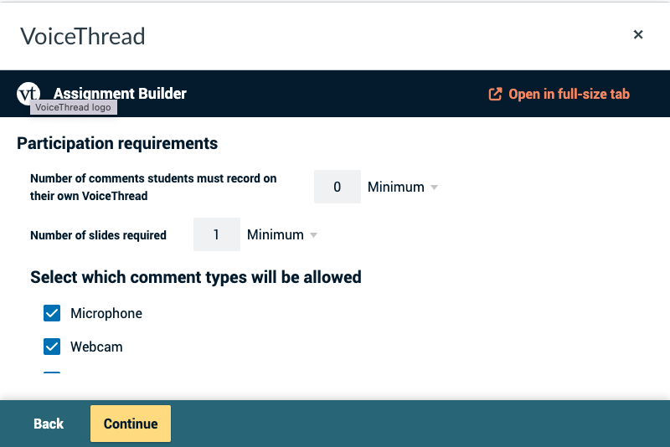Click the VoiceThread dialog title

pyautogui.click(x=82, y=36)
